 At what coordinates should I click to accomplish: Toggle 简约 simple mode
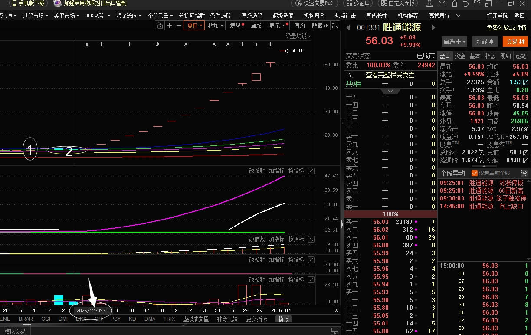pos(300,26)
